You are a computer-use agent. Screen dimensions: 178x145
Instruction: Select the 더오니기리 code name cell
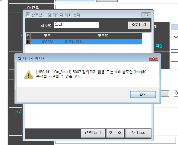(x=103, y=42)
